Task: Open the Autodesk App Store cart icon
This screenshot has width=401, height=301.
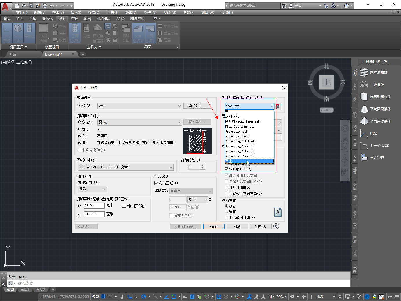Action: [x=326, y=5]
